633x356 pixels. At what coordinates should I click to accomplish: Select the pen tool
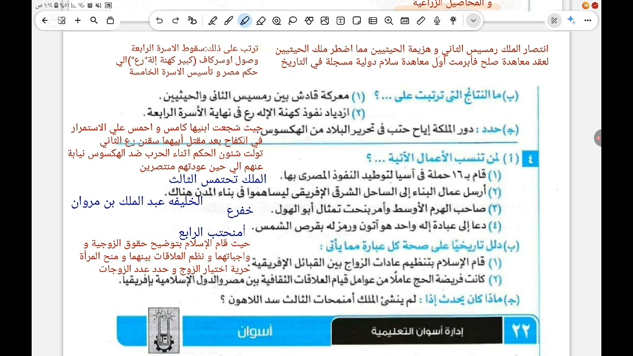click(213, 21)
